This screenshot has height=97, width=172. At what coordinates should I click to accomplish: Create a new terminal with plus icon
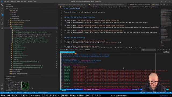tap(158, 50)
